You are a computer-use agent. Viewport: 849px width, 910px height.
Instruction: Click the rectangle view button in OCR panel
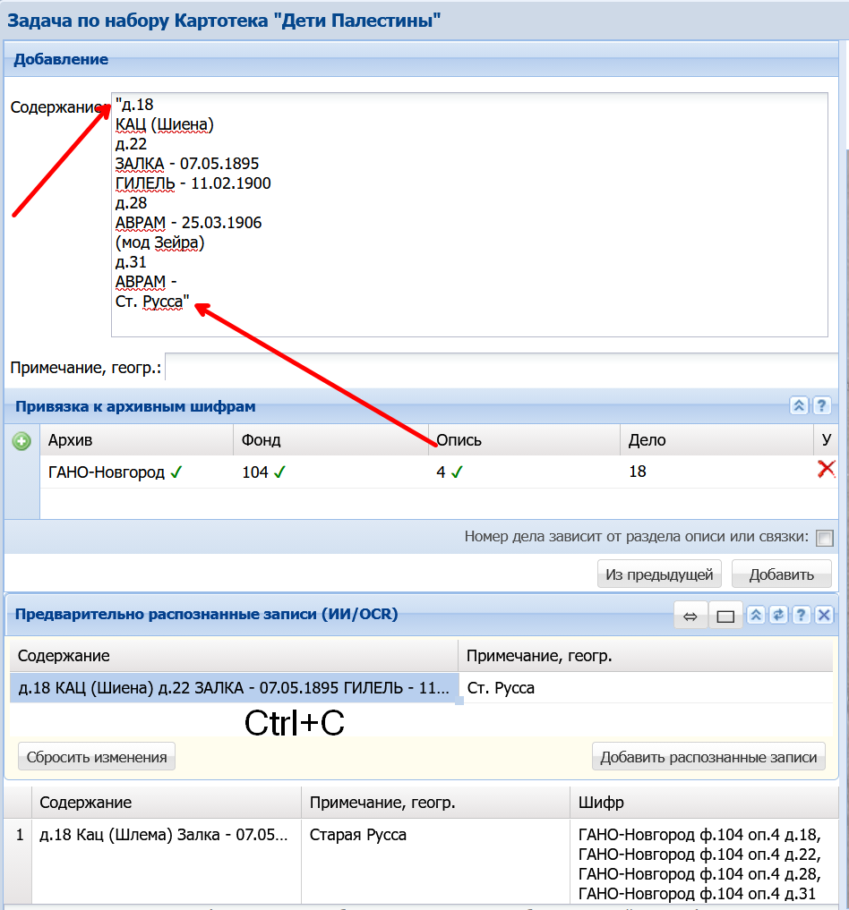click(725, 616)
